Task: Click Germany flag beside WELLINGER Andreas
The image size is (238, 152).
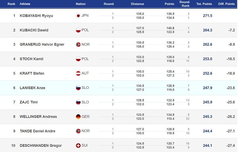Action: coord(78,116)
